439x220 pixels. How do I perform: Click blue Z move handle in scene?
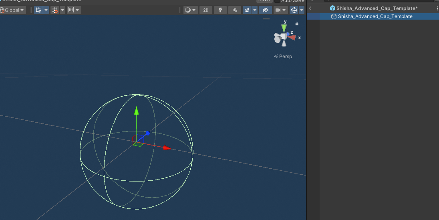(x=148, y=133)
